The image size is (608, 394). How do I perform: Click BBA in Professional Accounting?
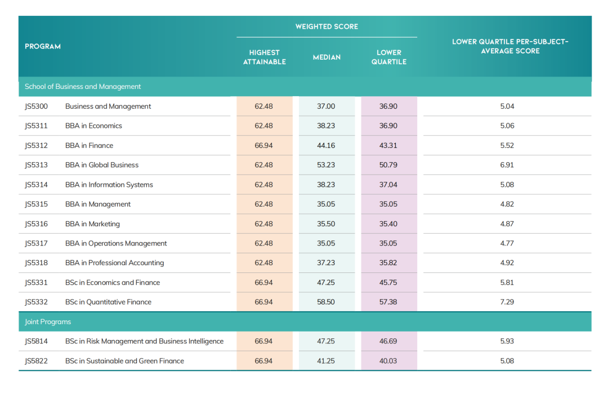click(114, 262)
